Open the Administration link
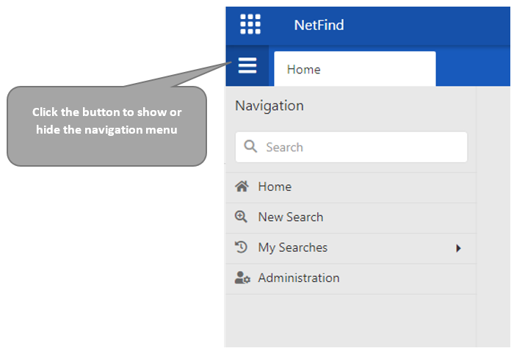Image resolution: width=514 pixels, height=351 pixels. (x=298, y=278)
